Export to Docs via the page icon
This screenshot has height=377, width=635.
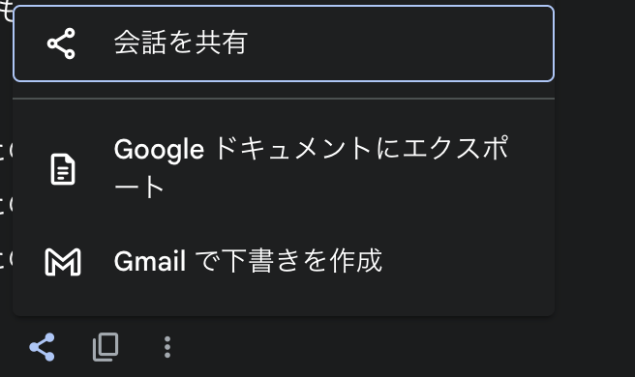tap(63, 169)
